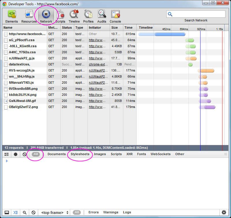Open DevTools settings gear
This screenshot has width=231, height=218.
point(224,212)
